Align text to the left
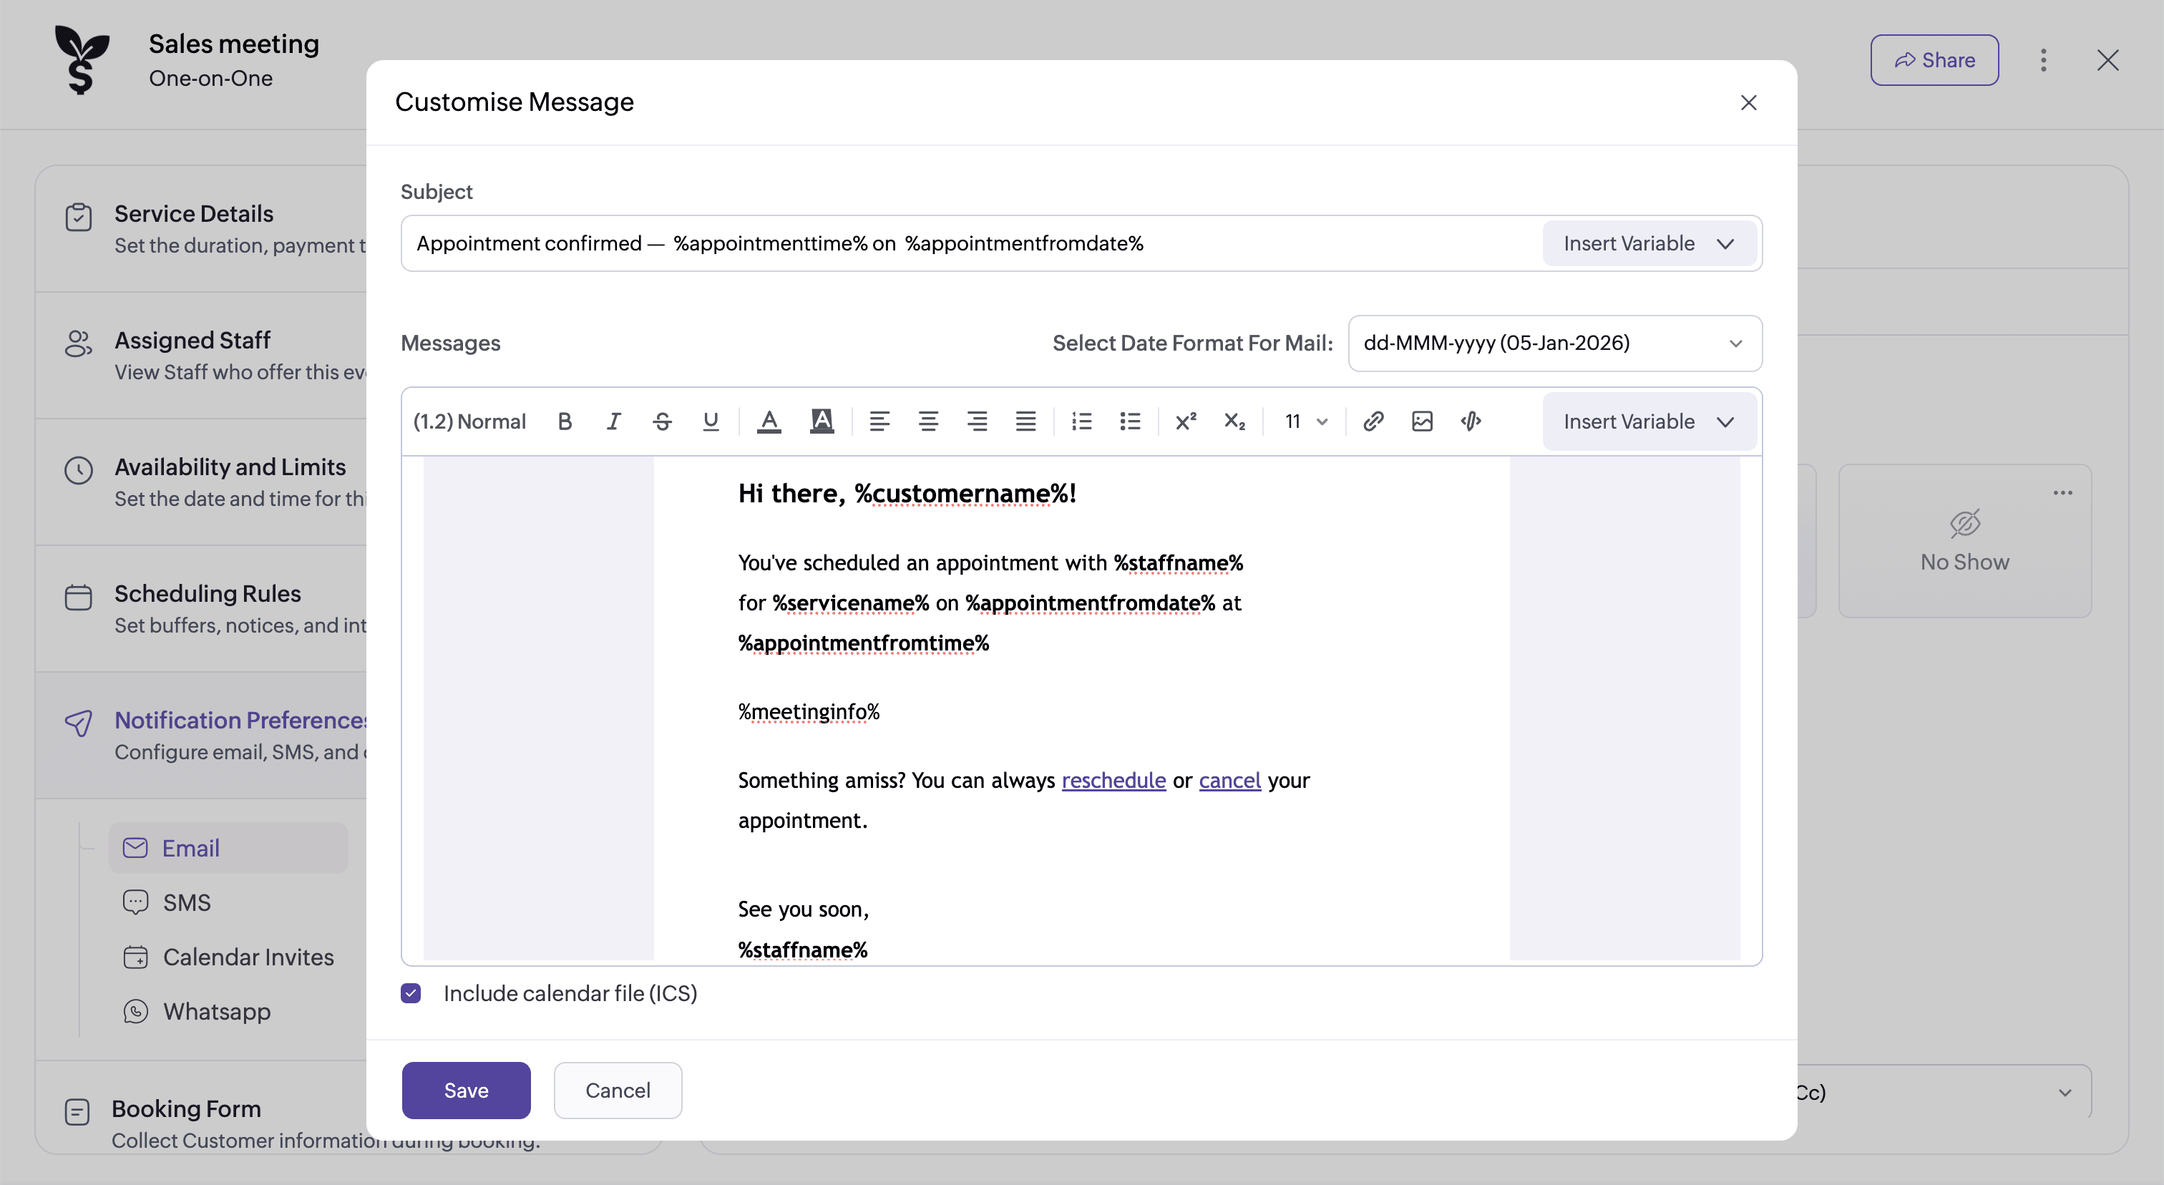 [x=879, y=421]
